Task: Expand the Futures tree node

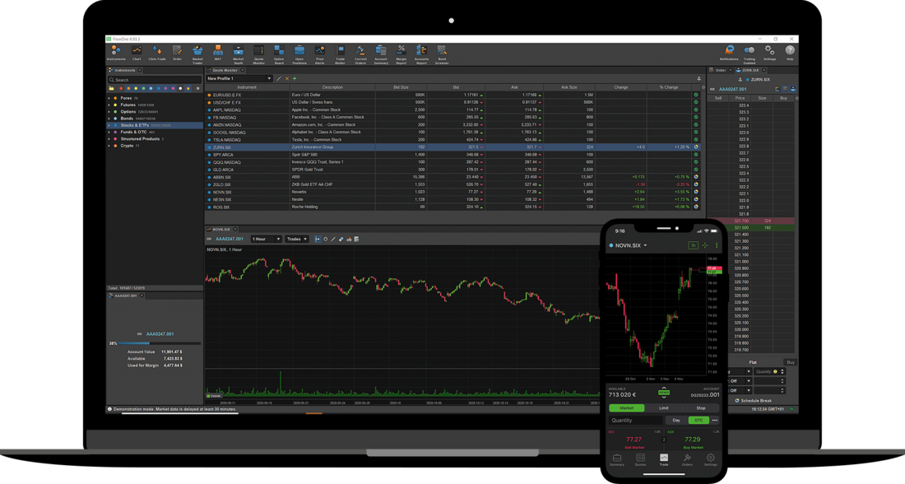Action: pyautogui.click(x=109, y=105)
